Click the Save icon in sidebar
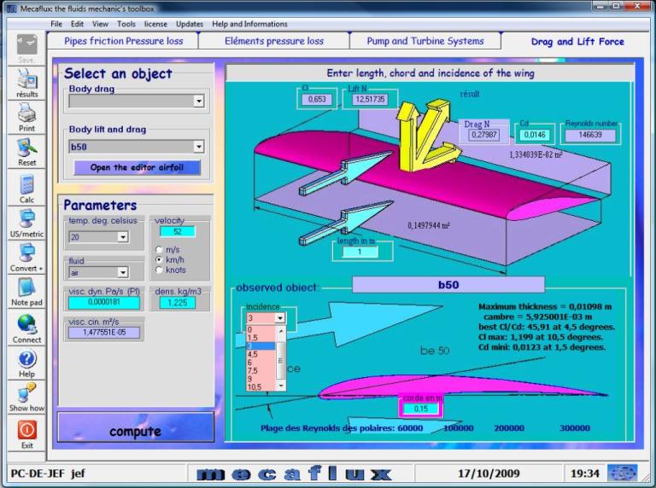The width and height of the screenshot is (656, 488). click(26, 44)
